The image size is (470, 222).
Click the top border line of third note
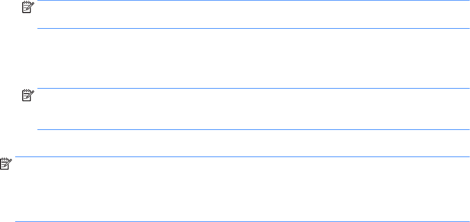(x=243, y=157)
